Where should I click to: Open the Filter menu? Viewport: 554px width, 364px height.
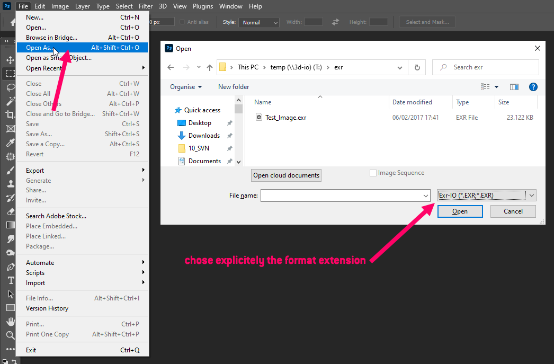click(x=146, y=6)
